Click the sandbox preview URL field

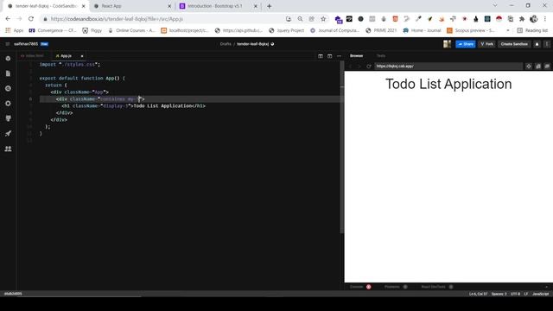[448, 67]
